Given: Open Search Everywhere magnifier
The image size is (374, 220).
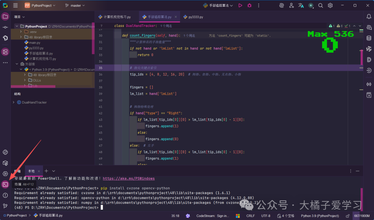Looking at the screenshot, I should tap(321, 6).
